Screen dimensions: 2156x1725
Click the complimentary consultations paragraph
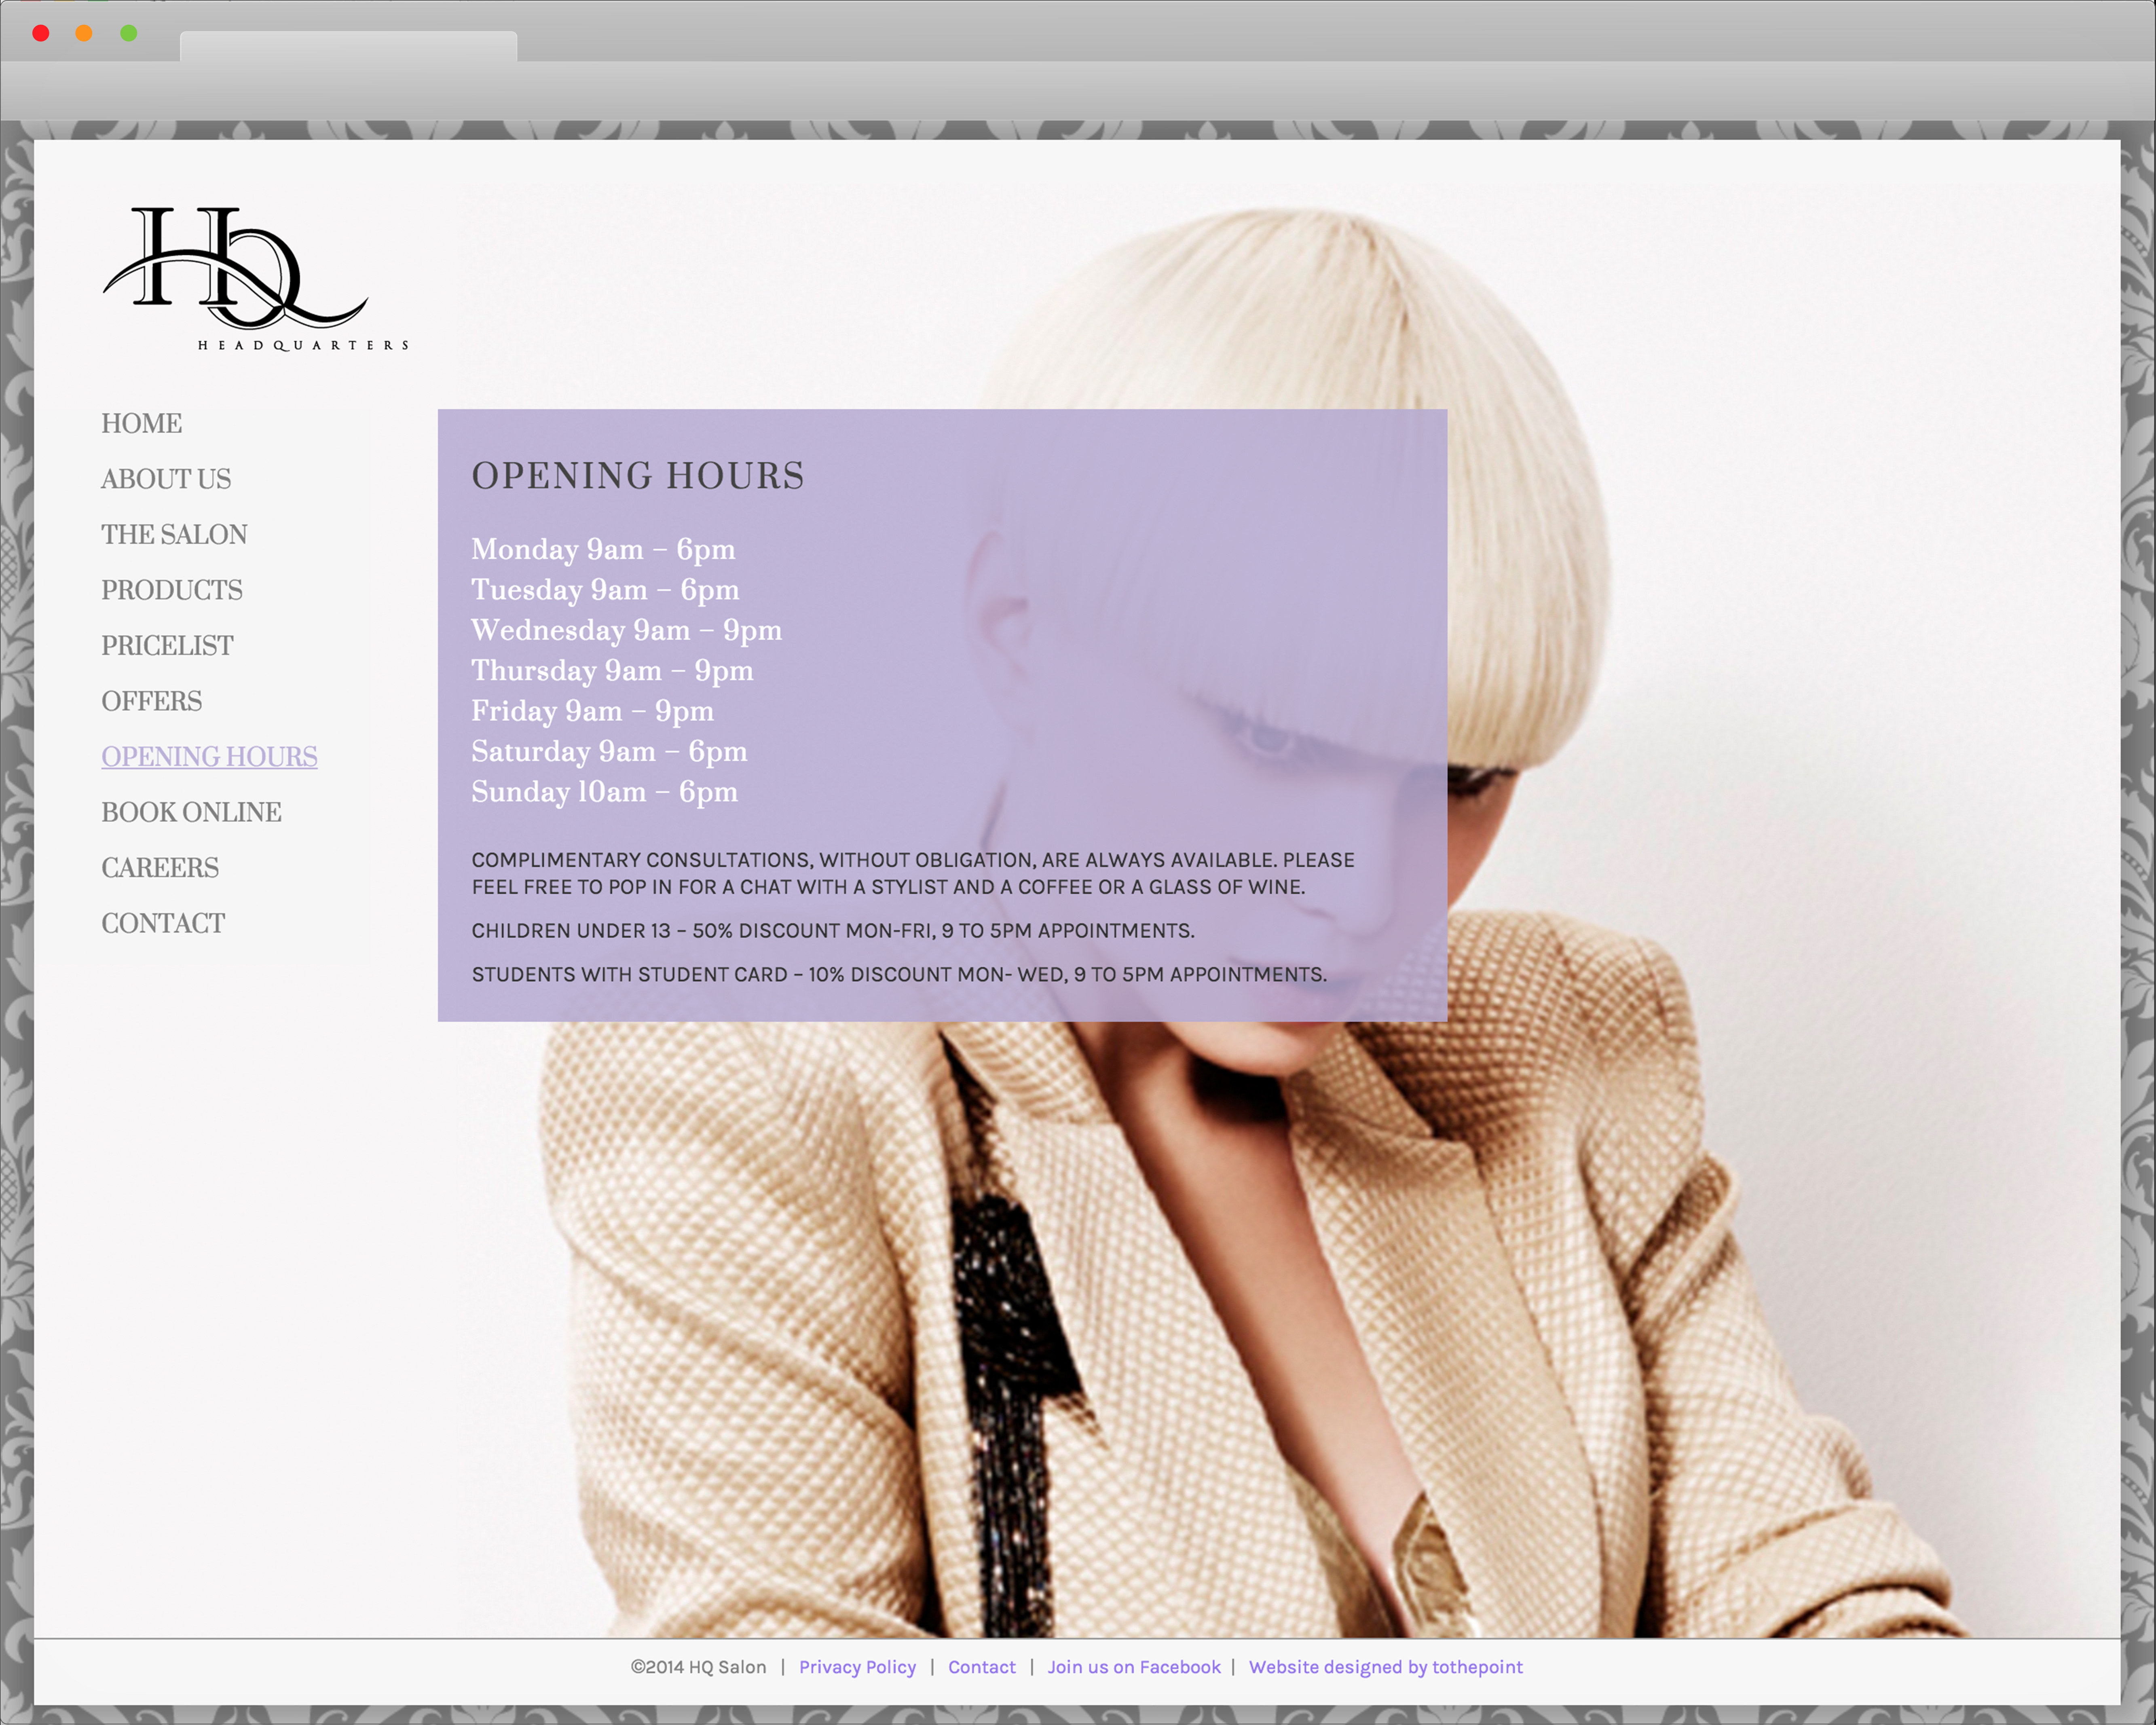913,873
